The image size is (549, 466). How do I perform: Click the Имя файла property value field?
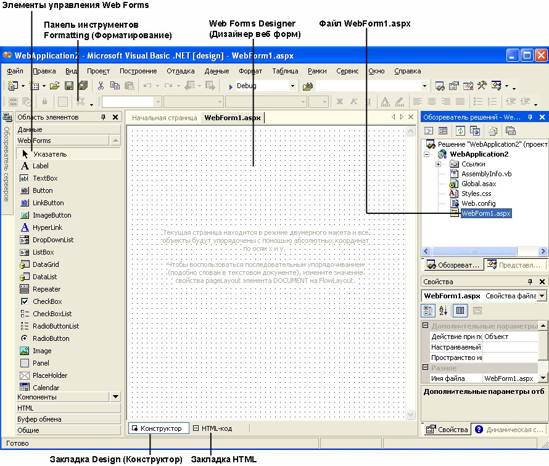coord(510,378)
